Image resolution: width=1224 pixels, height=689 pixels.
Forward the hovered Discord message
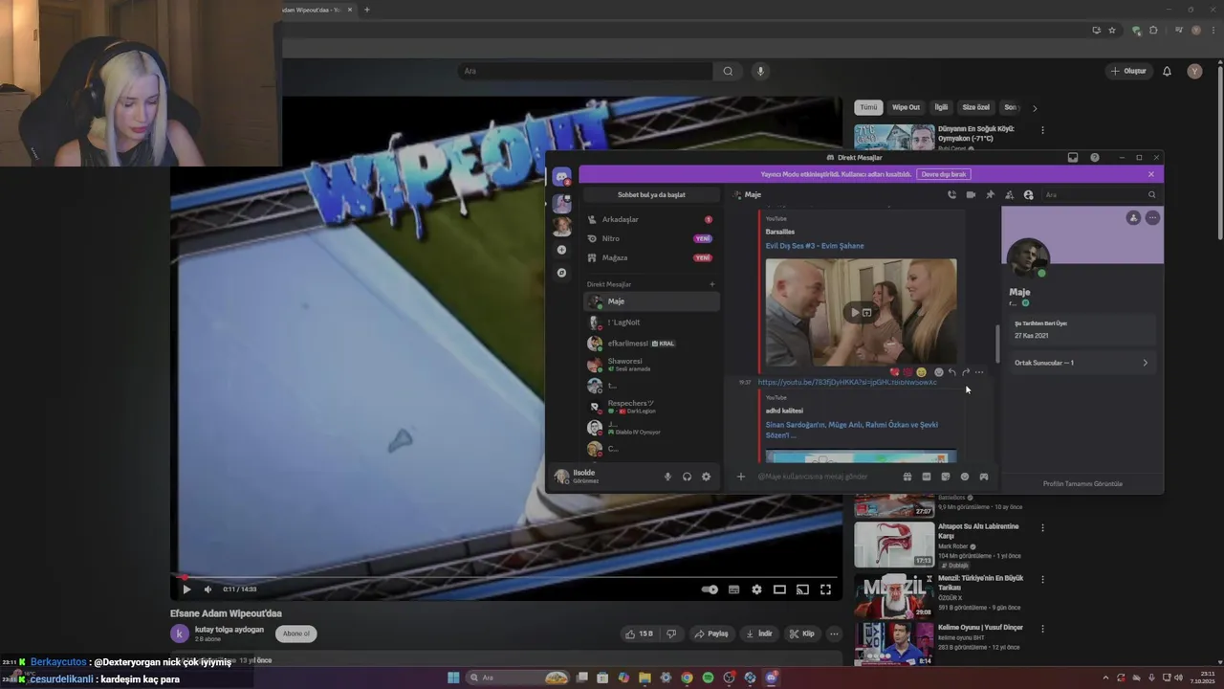tap(965, 372)
